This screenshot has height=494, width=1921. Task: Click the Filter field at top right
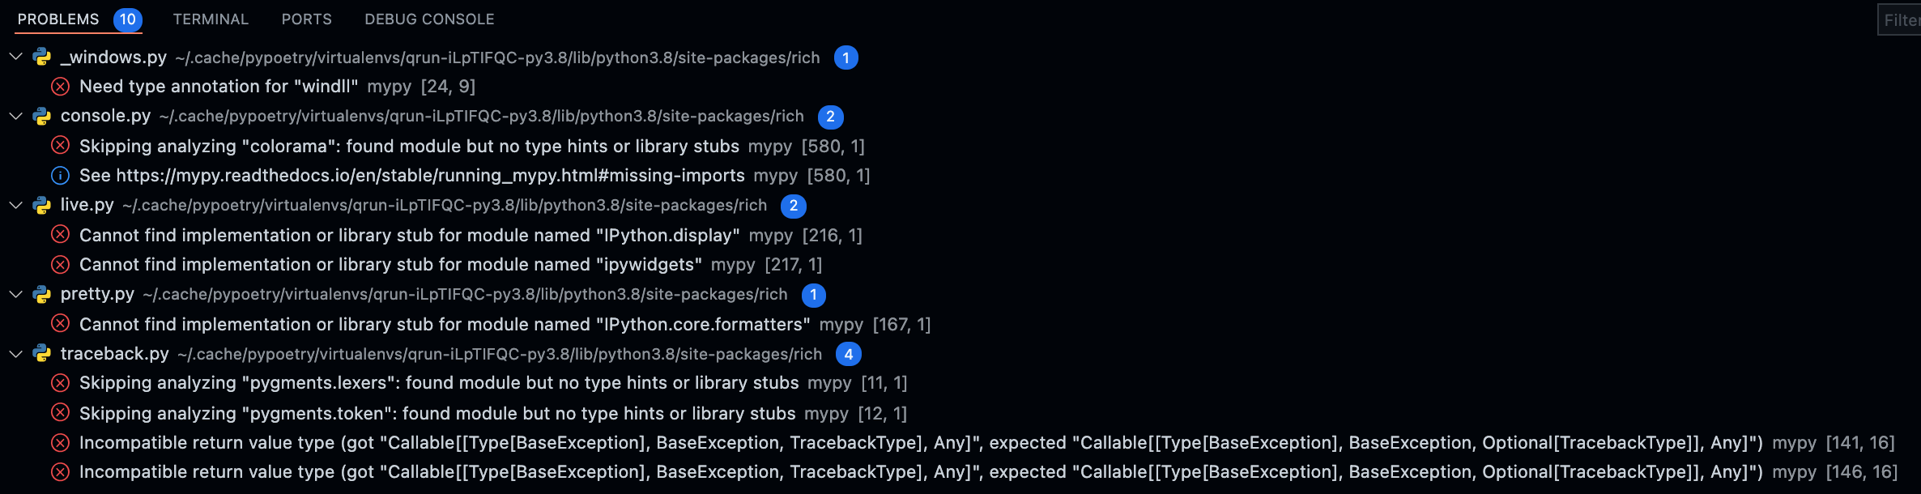[1900, 20]
